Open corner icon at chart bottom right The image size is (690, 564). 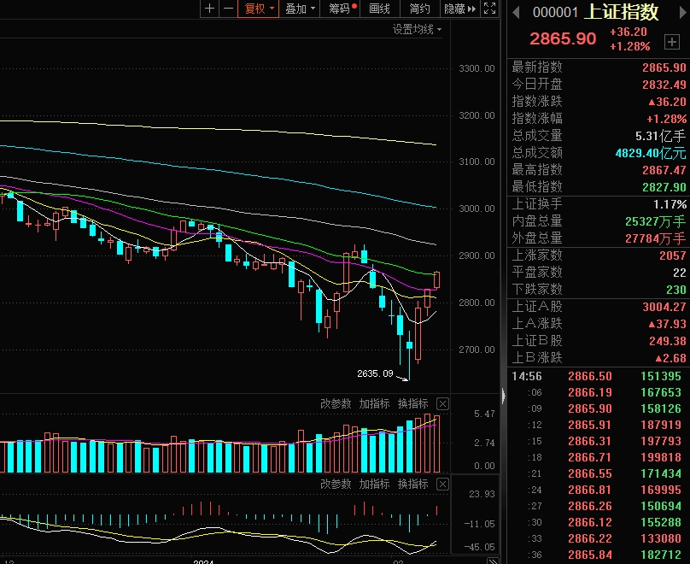click(494, 561)
